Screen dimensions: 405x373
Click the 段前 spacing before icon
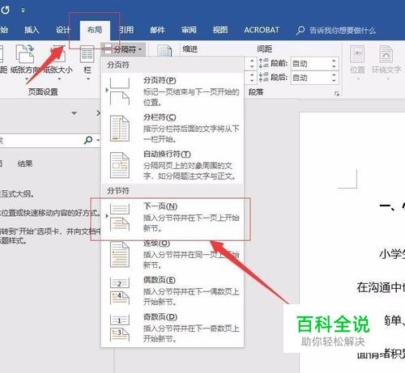pos(264,63)
